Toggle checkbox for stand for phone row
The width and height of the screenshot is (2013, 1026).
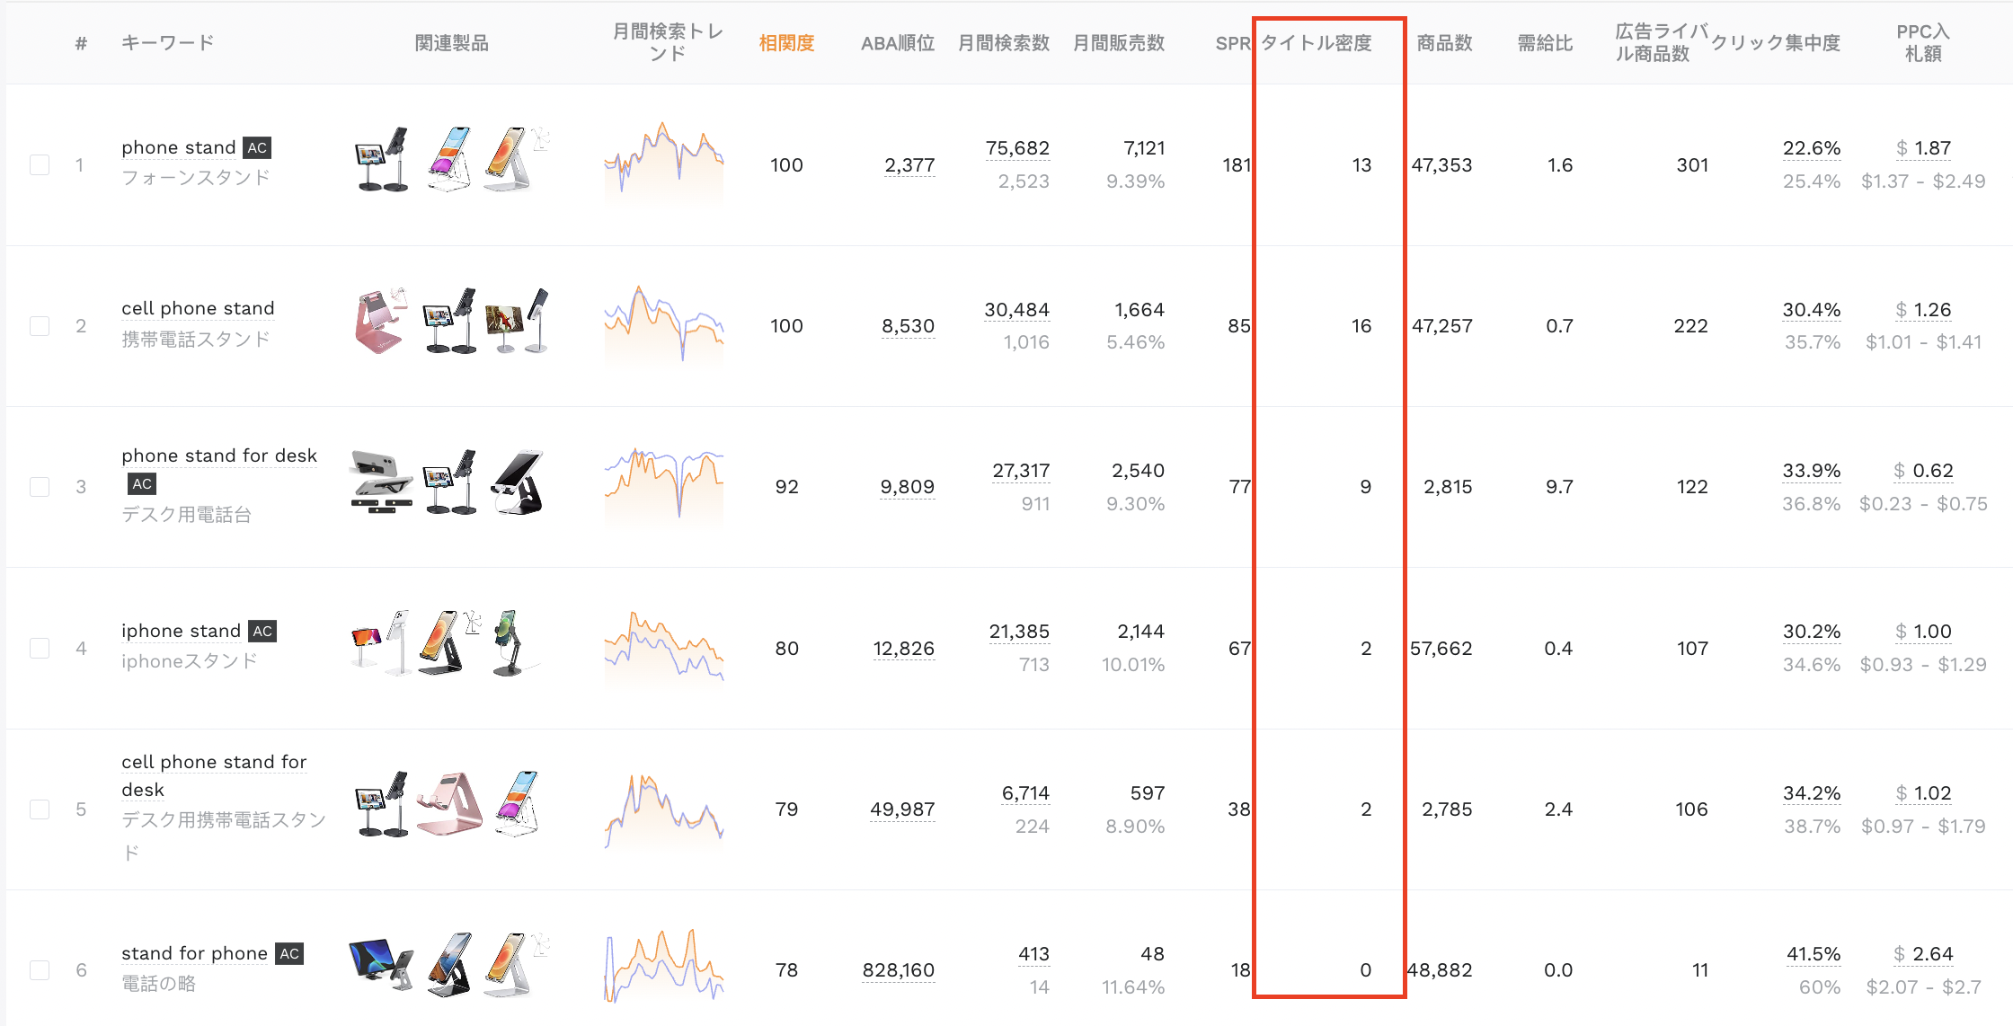(x=40, y=969)
